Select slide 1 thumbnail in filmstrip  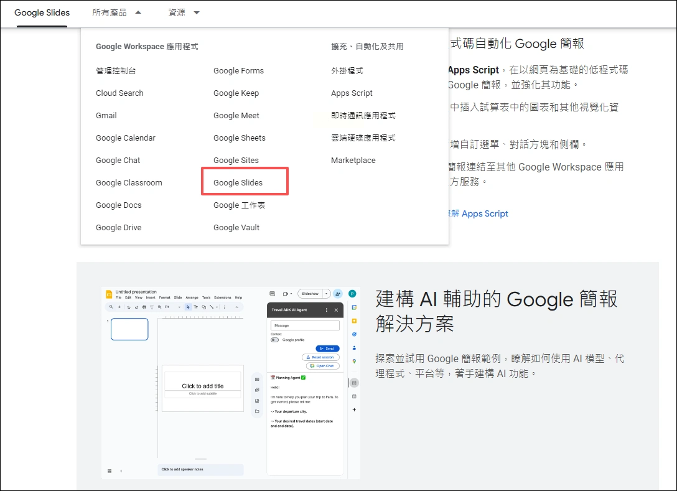coord(129,329)
